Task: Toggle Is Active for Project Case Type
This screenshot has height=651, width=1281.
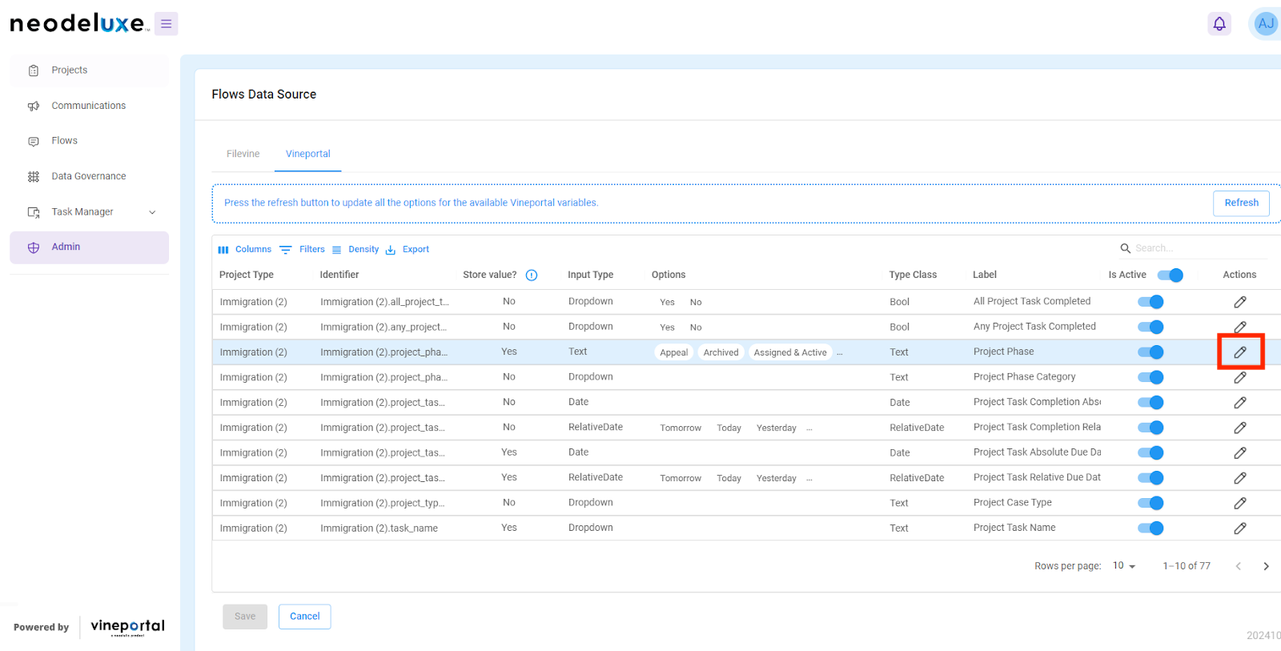Action: [x=1150, y=503]
